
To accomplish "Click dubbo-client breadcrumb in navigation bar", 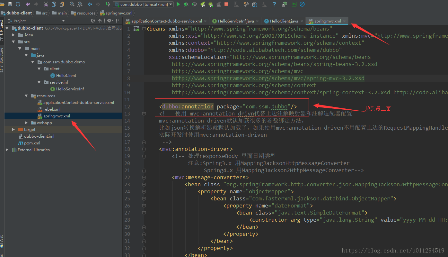I will click(x=16, y=13).
